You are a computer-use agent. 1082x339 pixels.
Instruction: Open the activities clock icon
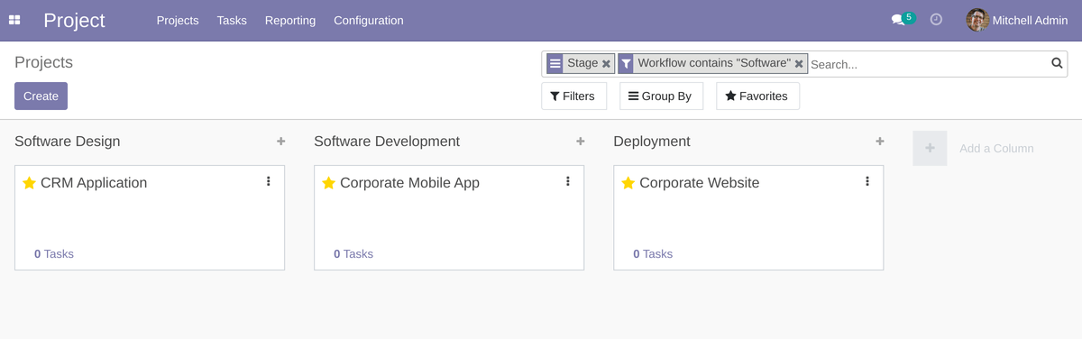(936, 19)
